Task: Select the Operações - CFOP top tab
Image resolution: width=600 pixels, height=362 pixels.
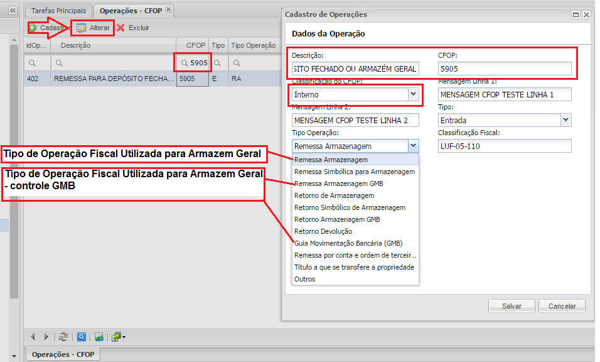Action: pos(131,11)
